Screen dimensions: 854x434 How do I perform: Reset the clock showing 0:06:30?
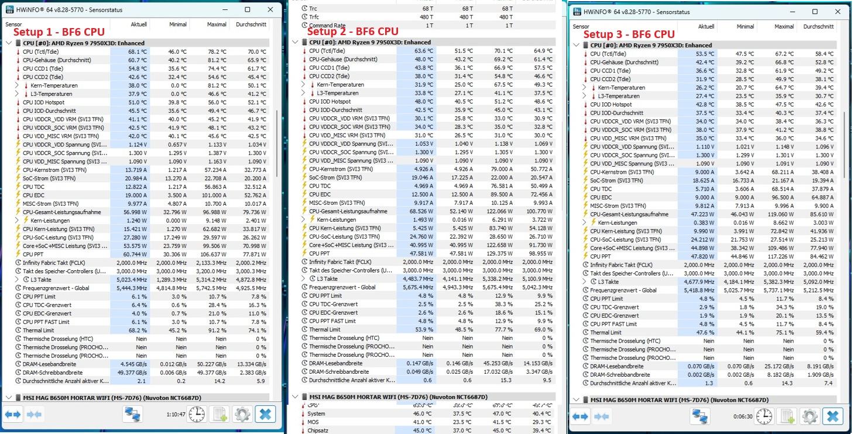coord(764,416)
